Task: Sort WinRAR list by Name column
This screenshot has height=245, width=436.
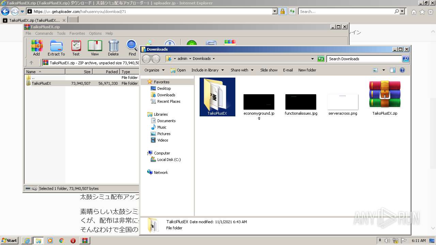Action: tap(45, 72)
